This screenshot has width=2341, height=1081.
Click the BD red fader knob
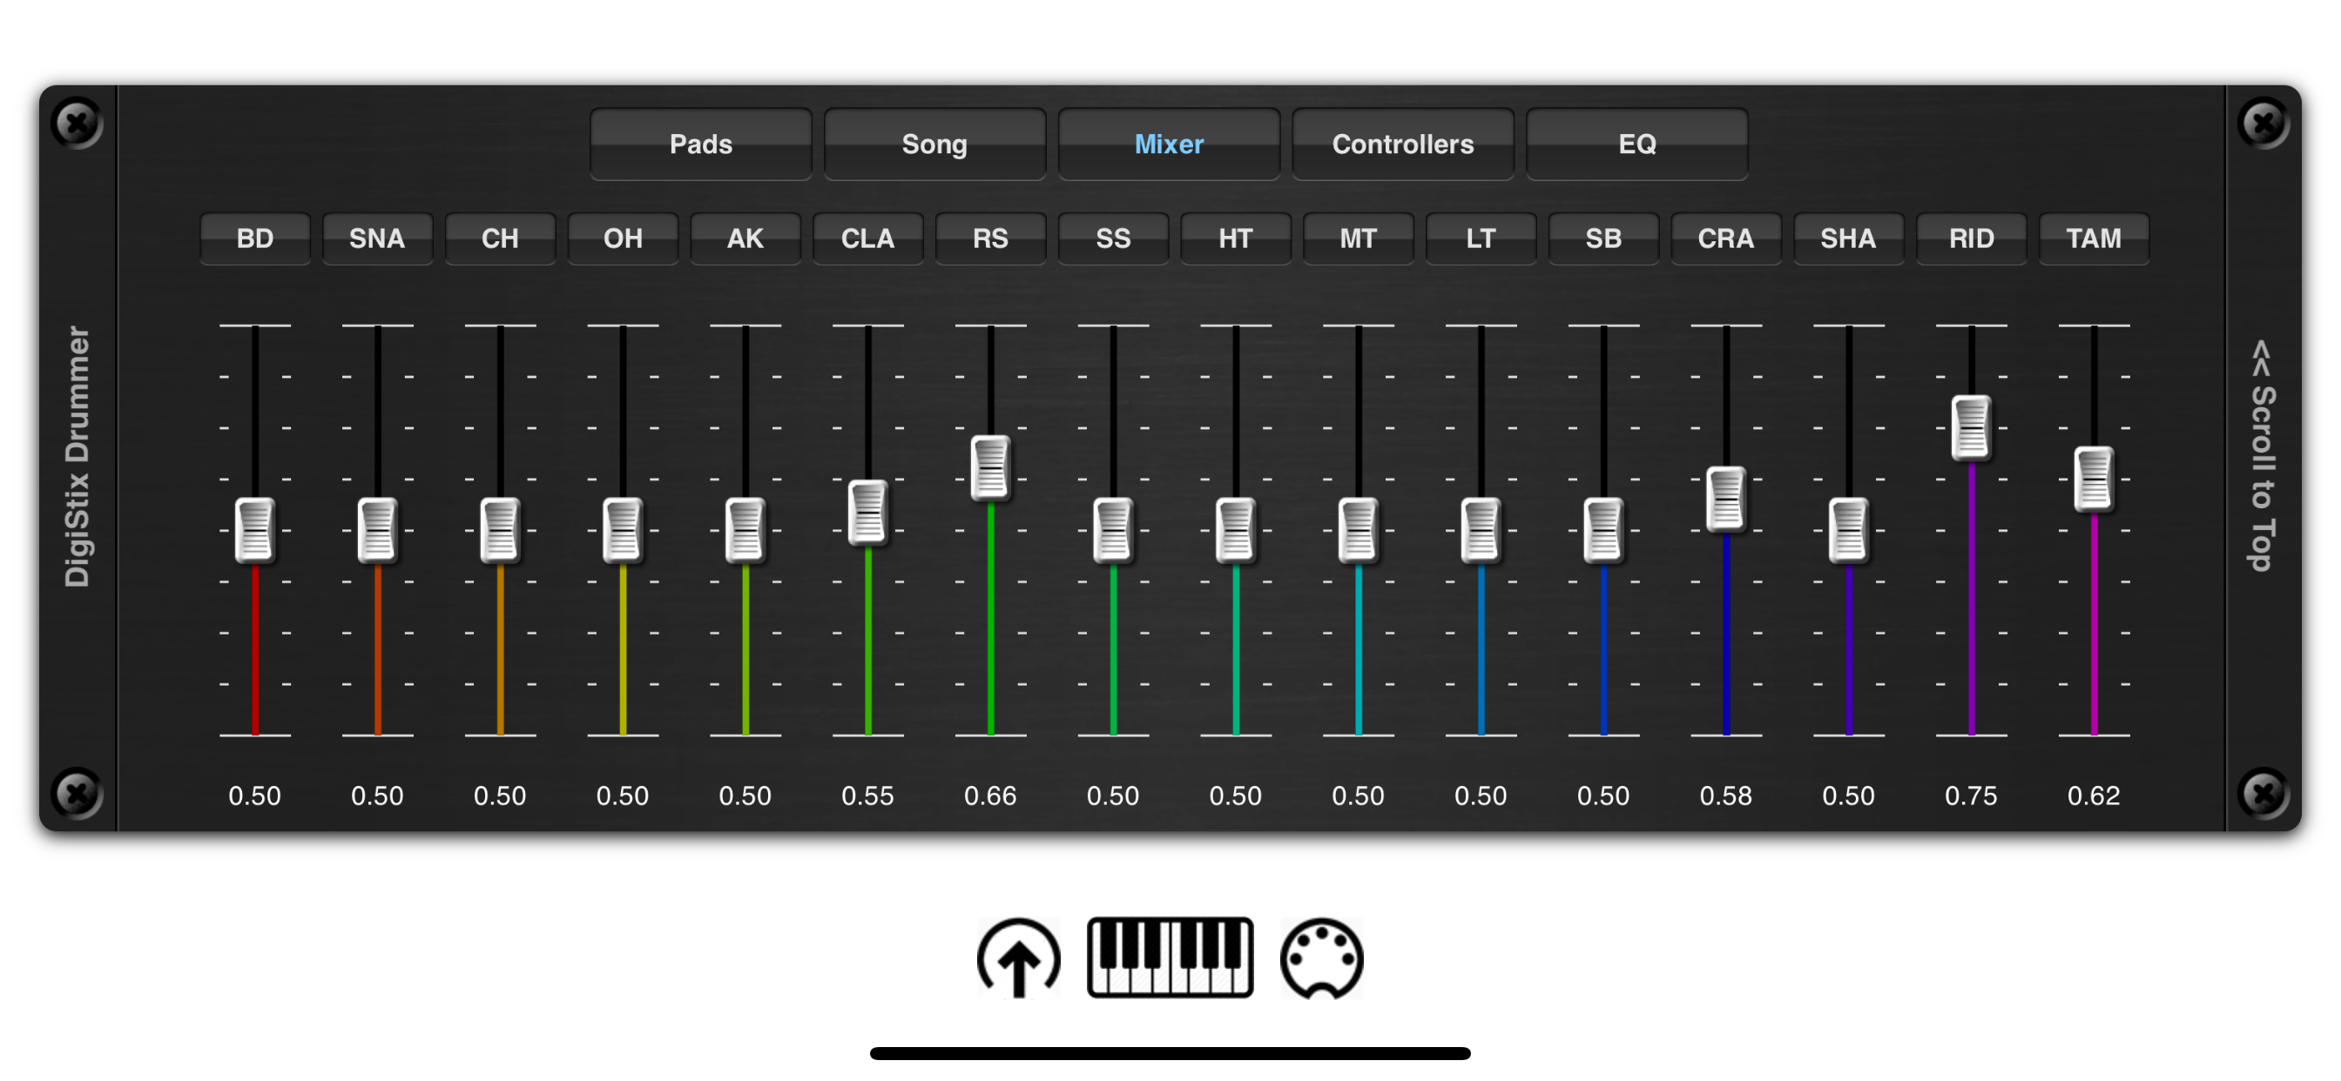pyautogui.click(x=254, y=529)
